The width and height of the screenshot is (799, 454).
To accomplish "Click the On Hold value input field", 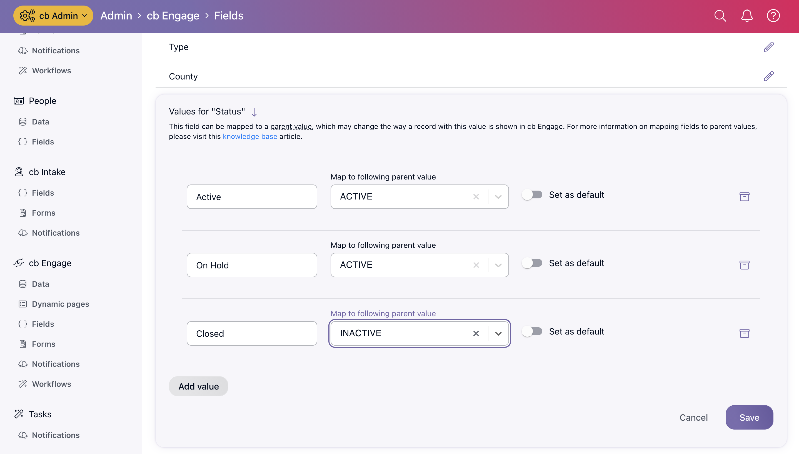I will [x=252, y=265].
